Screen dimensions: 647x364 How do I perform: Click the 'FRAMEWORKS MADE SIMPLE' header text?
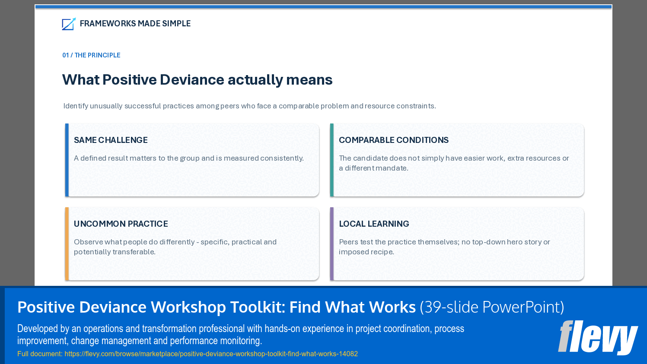pyautogui.click(x=135, y=24)
